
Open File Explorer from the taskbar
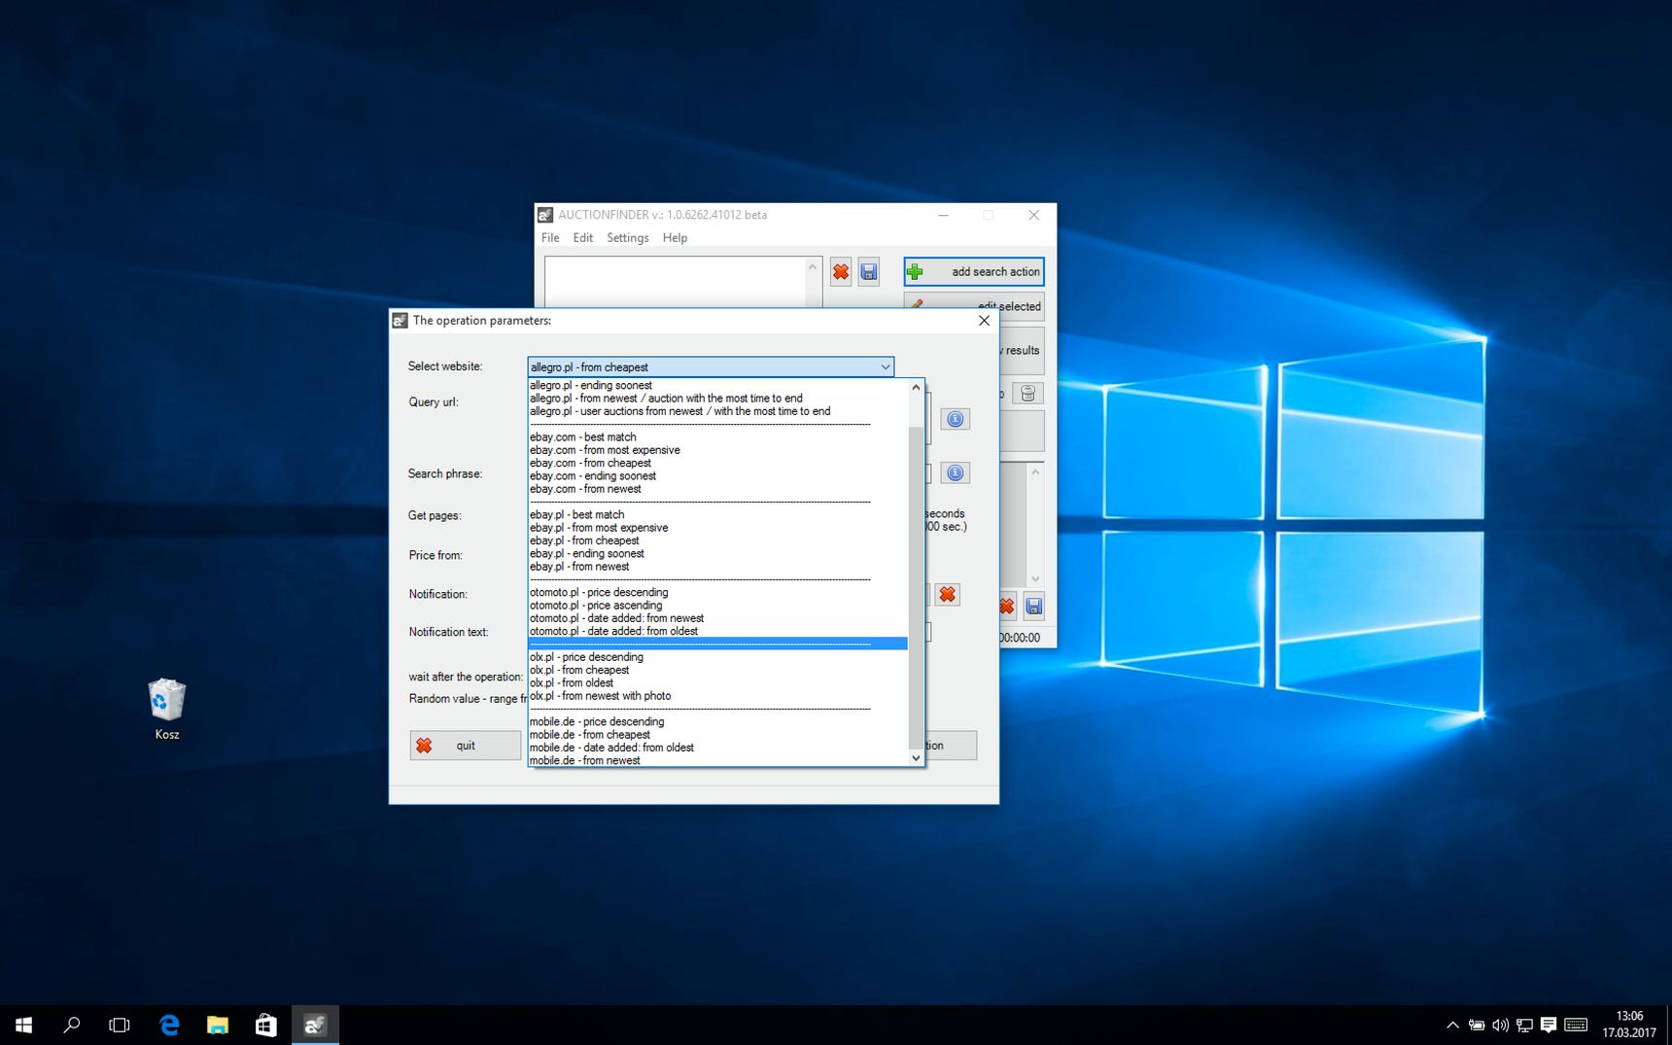[x=218, y=1025]
